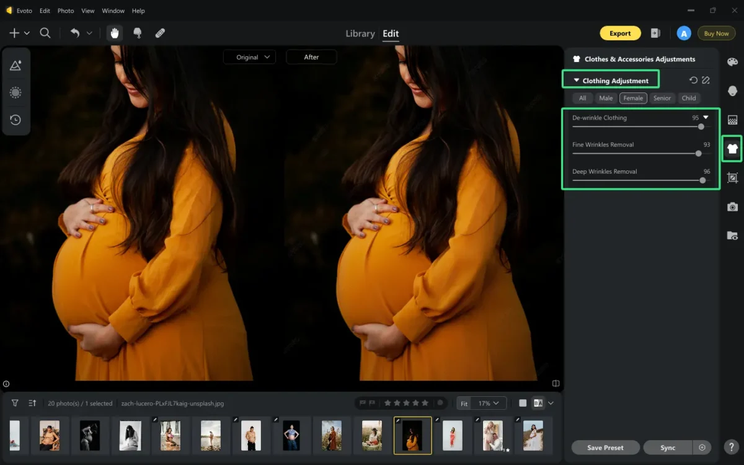
Task: Open the checkered background adjustments panel
Action: (732, 120)
